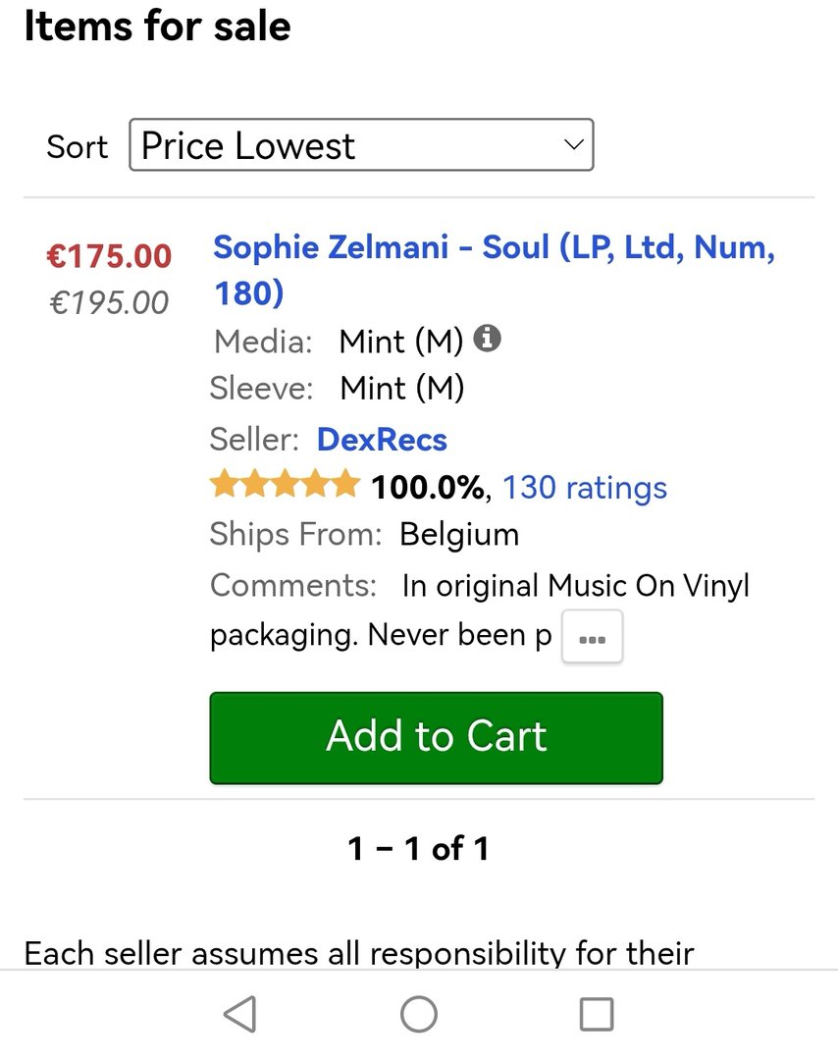The width and height of the screenshot is (838, 1060).
Task: Click the five-star seller rating icons
Action: (x=285, y=485)
